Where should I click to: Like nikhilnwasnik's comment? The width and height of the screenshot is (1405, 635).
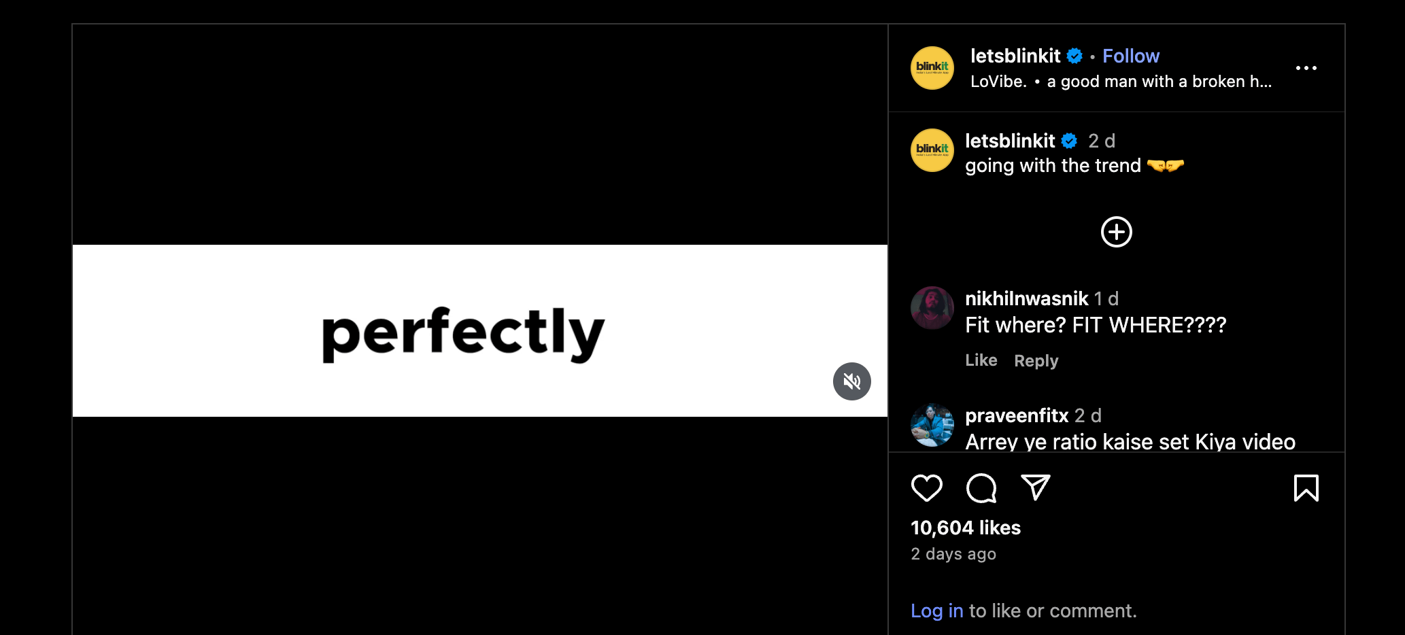(981, 360)
